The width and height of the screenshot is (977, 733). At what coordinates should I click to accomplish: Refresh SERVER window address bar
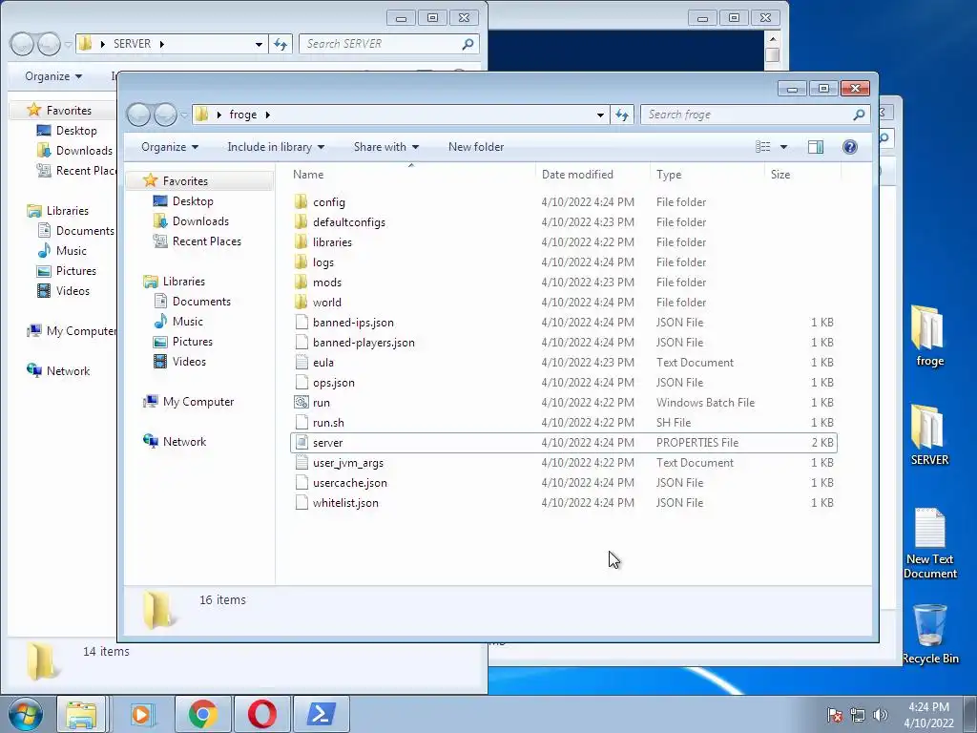tap(281, 44)
